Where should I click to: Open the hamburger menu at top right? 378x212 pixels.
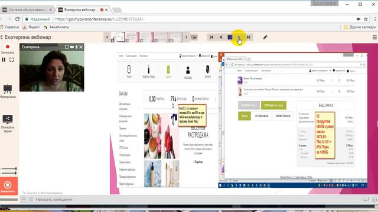(x=374, y=37)
